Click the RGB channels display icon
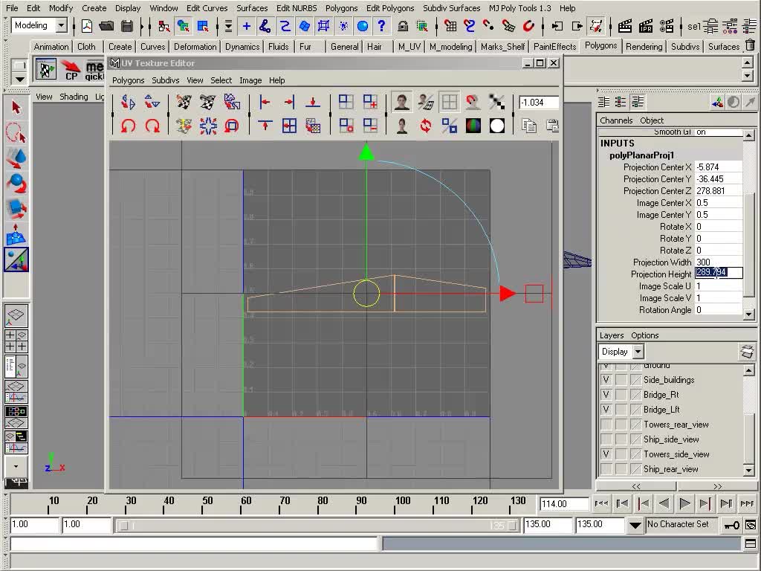 (x=473, y=126)
